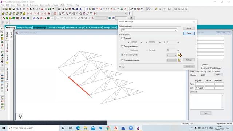Click Apply in Stretch Member dialog

(189, 28)
